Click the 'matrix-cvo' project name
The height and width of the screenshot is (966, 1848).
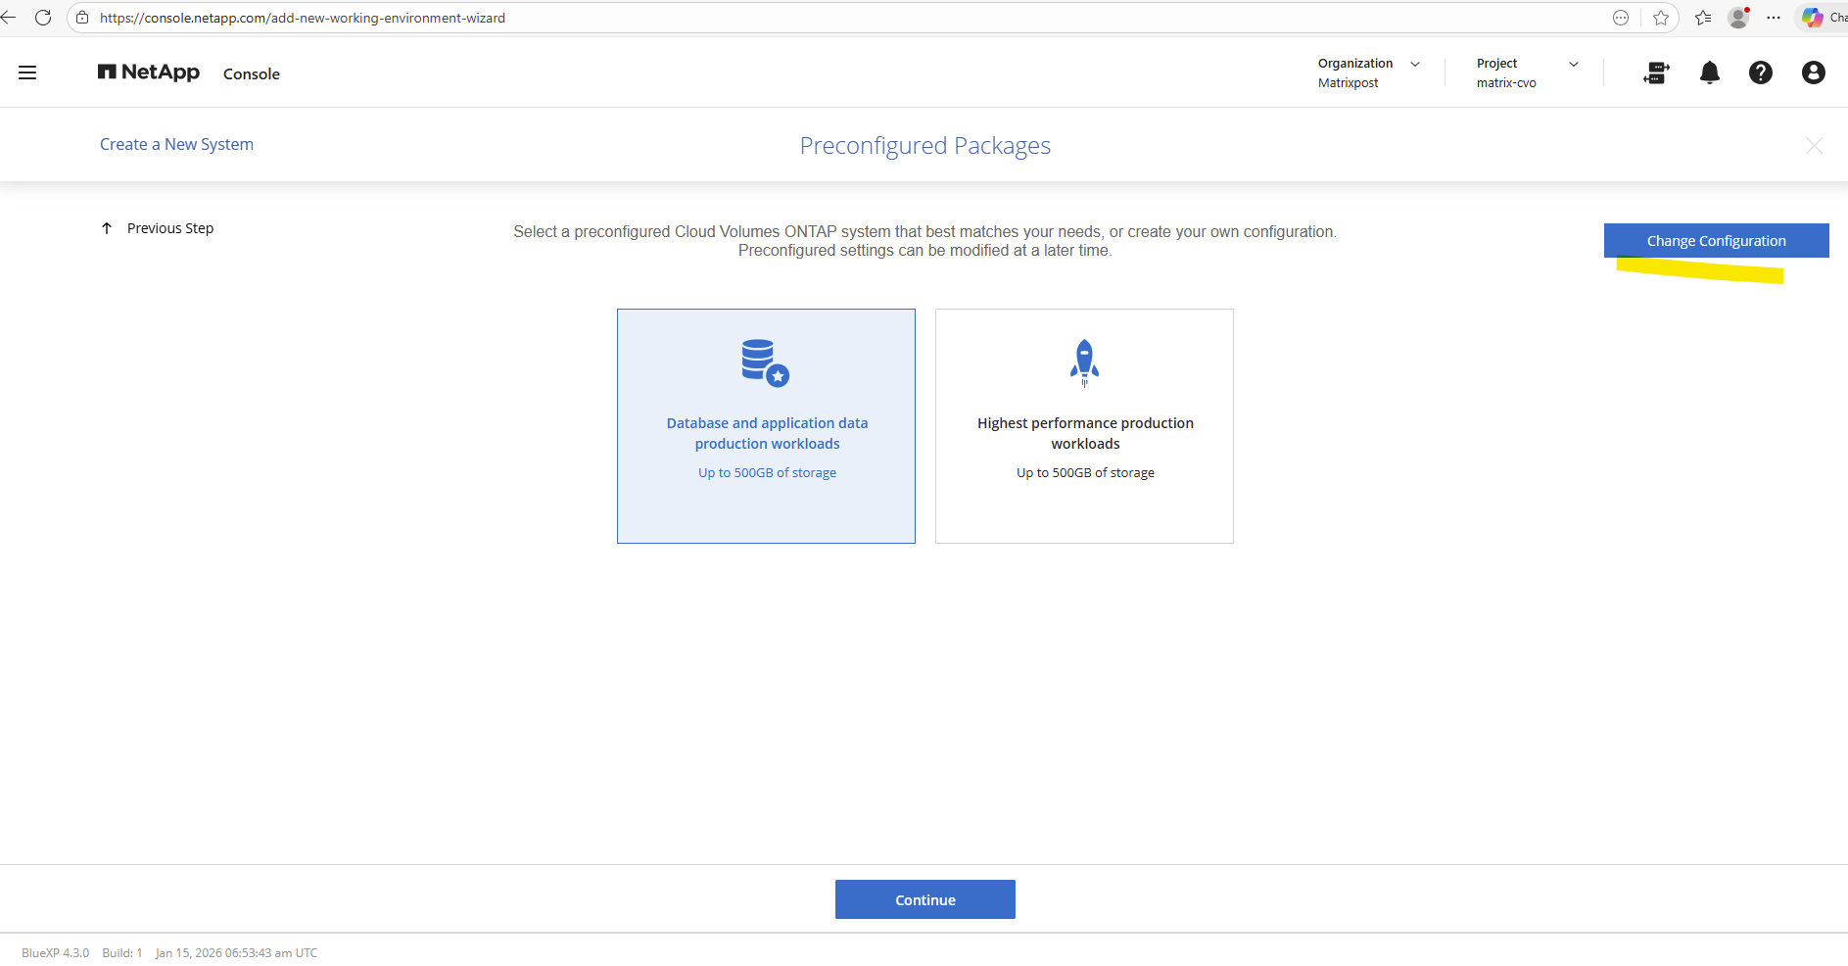[1506, 83]
